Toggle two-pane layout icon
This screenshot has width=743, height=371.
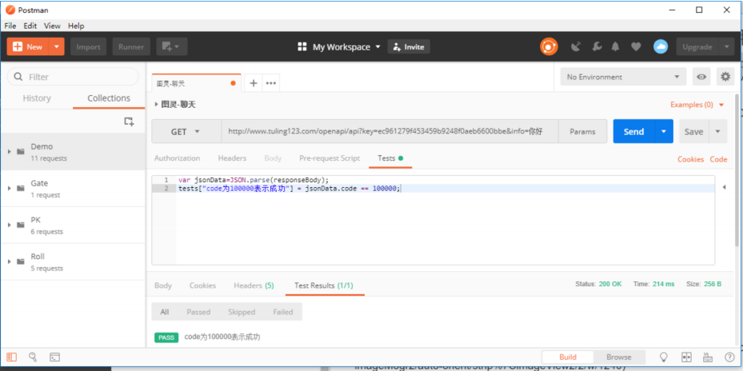point(686,357)
